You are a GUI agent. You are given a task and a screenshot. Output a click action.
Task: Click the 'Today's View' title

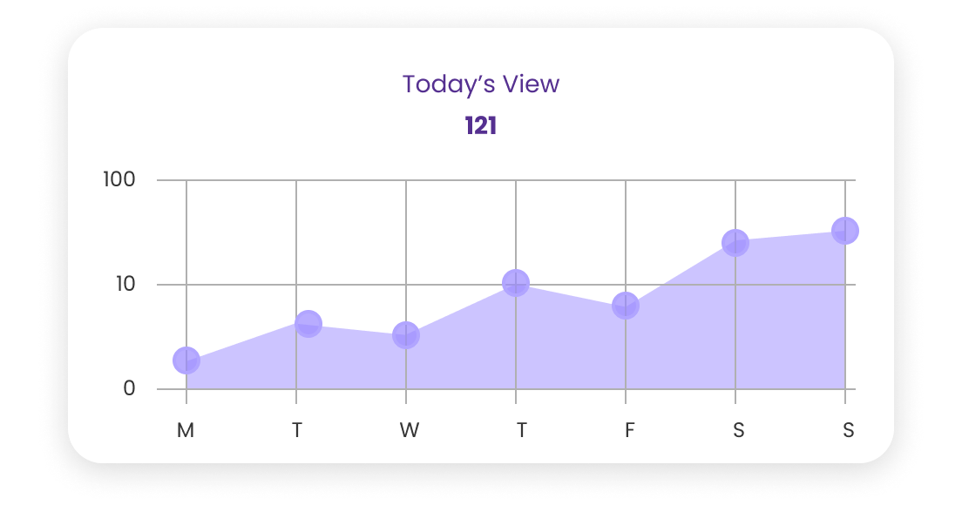pyautogui.click(x=481, y=84)
